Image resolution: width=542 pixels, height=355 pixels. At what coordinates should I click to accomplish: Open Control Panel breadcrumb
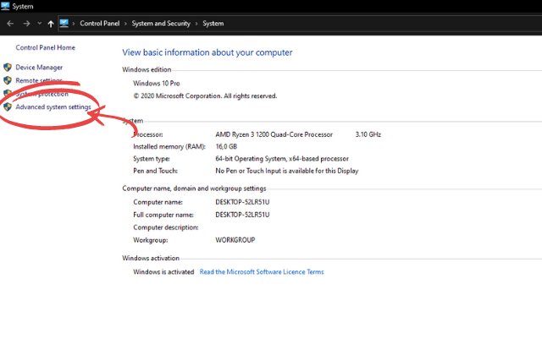(100, 24)
